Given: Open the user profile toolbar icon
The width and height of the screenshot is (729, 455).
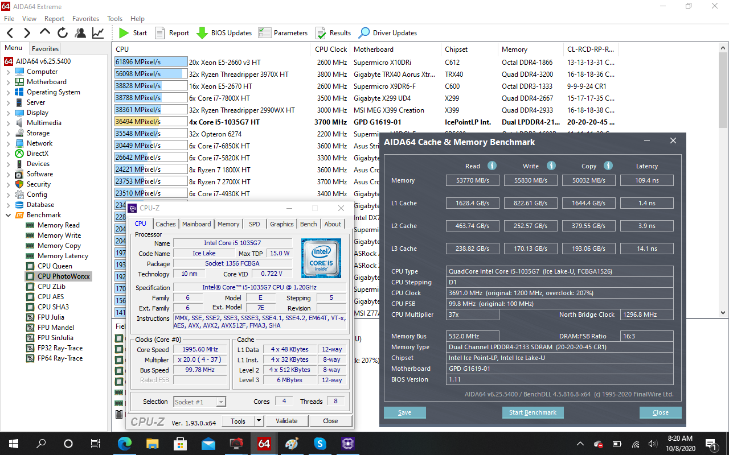Looking at the screenshot, I should [x=80, y=33].
